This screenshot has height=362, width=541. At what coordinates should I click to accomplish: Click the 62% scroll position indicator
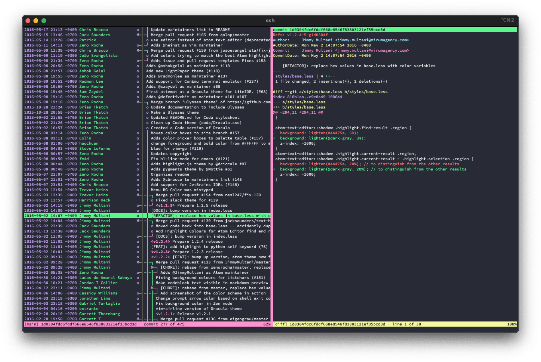[x=266, y=324]
